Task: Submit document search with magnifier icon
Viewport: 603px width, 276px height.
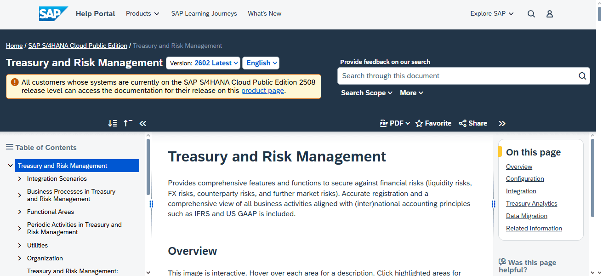Action: pyautogui.click(x=582, y=76)
